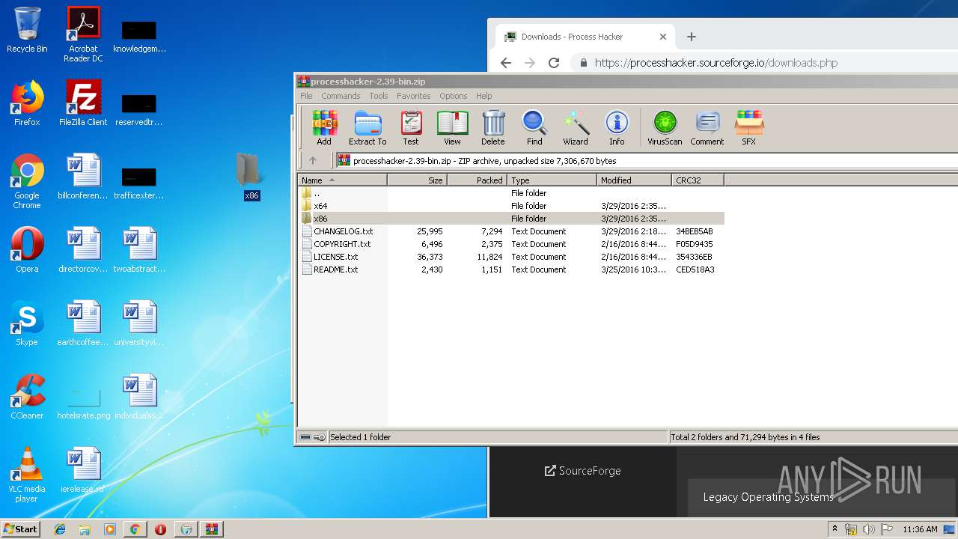Open a new Chrome tab with plus
The width and height of the screenshot is (958, 539).
[692, 37]
